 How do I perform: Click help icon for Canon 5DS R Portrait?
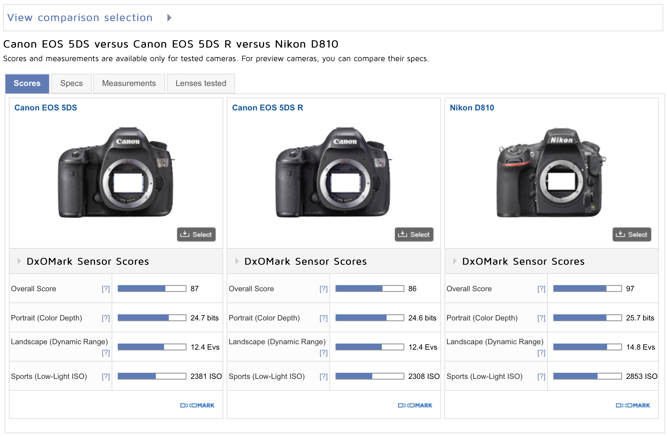(x=324, y=318)
